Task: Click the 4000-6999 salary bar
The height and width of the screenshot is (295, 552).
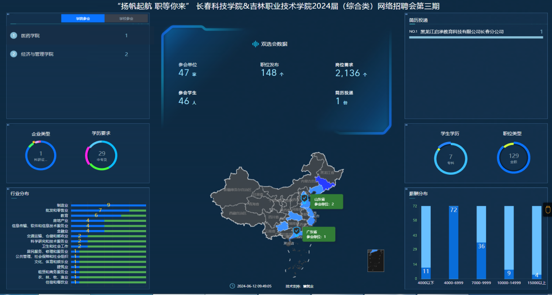Action: point(453,242)
